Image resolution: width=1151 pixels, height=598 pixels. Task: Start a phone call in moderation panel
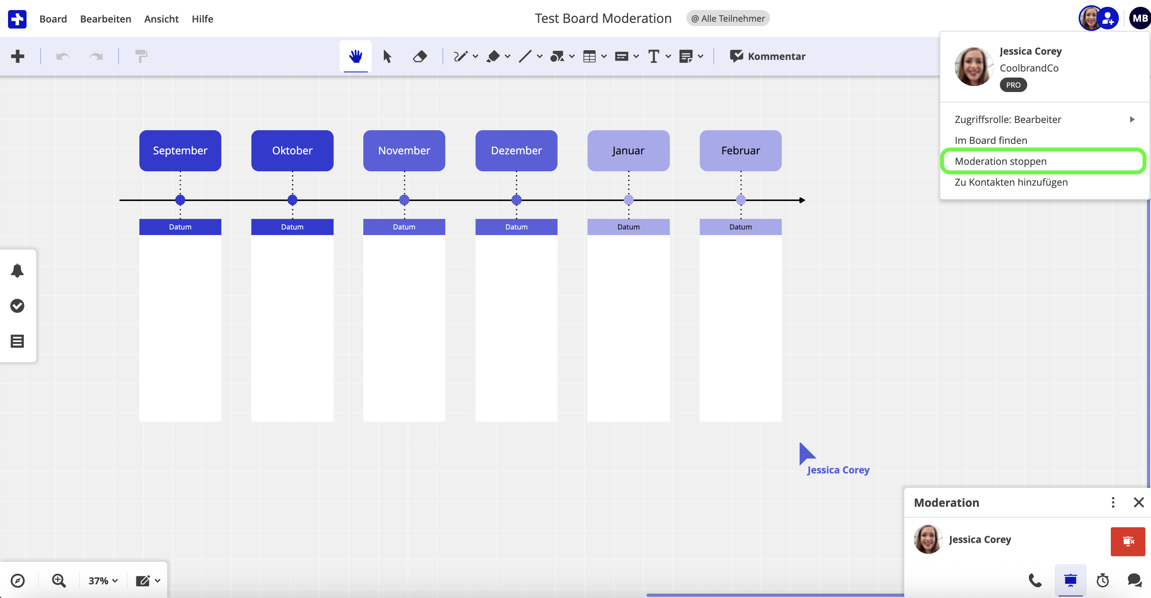pyautogui.click(x=1035, y=580)
